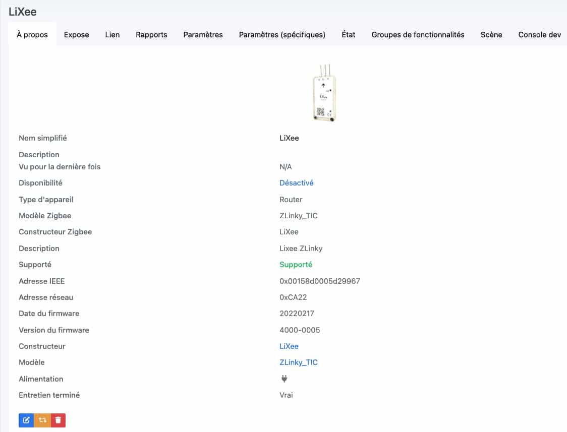Open the Lien tab
The image size is (567, 432).
click(x=112, y=35)
